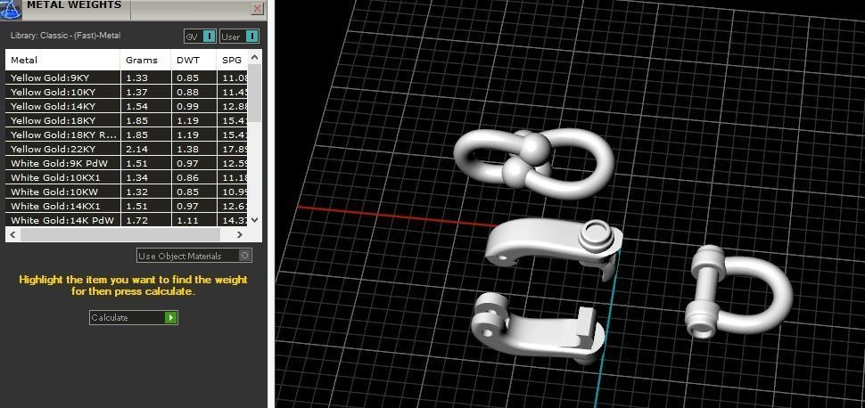Click the SPG column header
865x408 pixels.
[x=232, y=60]
